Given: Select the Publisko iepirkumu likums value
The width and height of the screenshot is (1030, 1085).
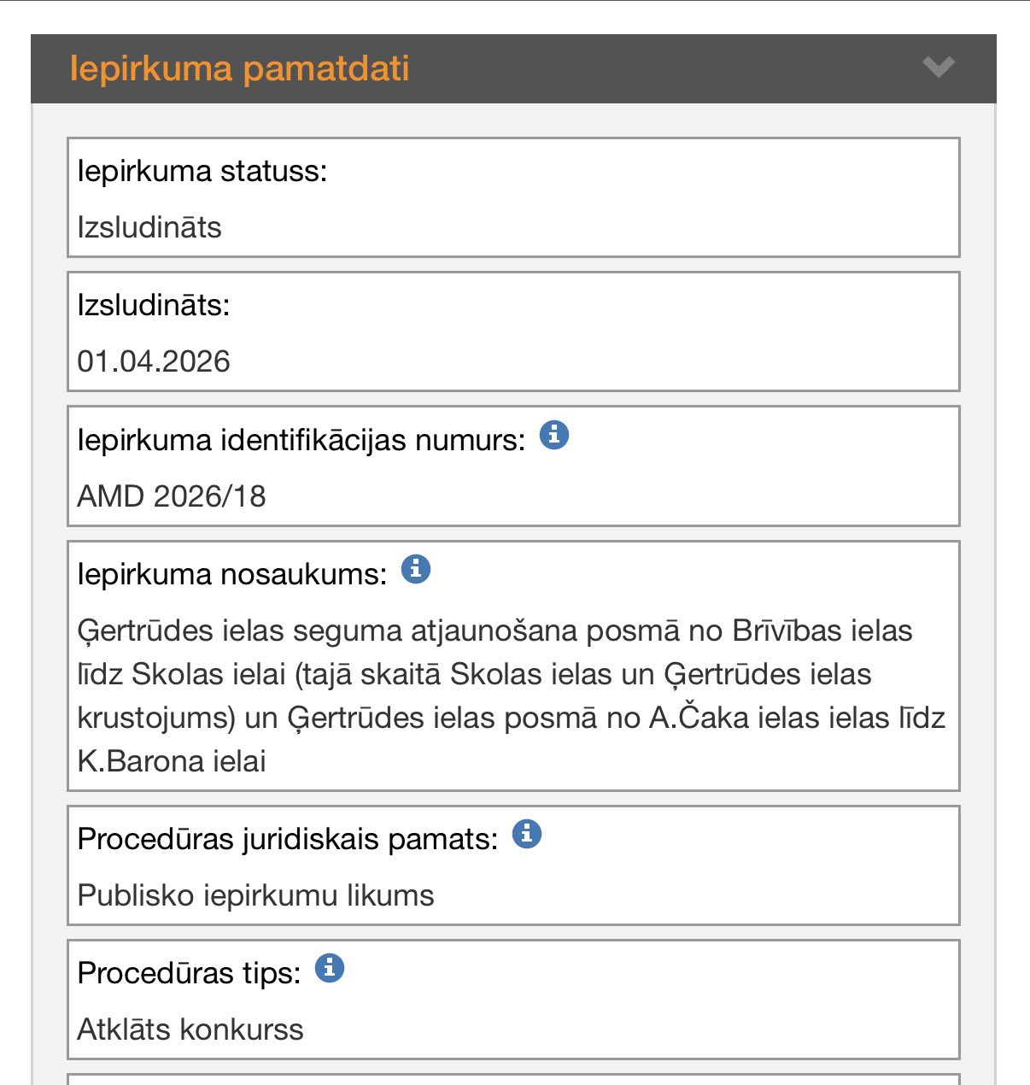Looking at the screenshot, I should [255, 895].
